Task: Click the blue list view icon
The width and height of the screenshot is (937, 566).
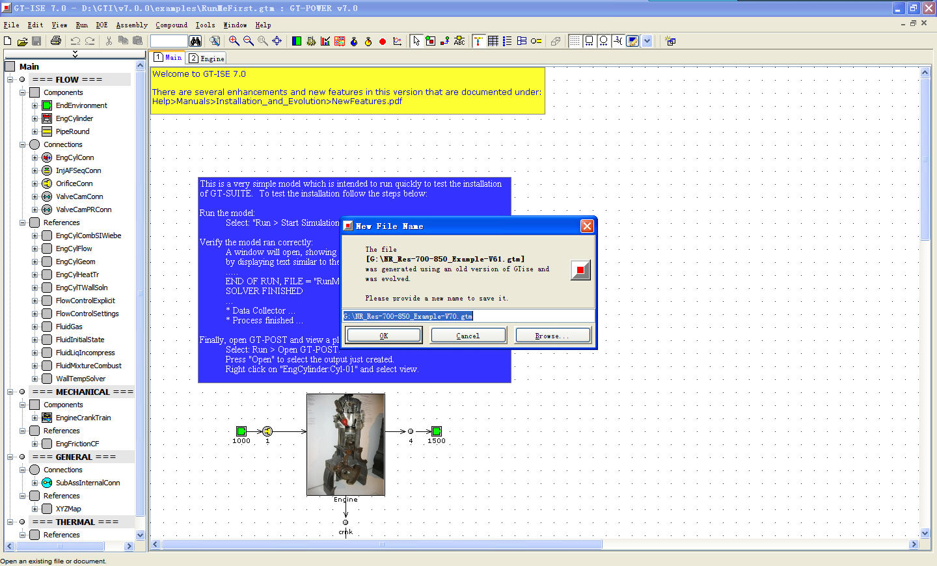Action: (508, 41)
